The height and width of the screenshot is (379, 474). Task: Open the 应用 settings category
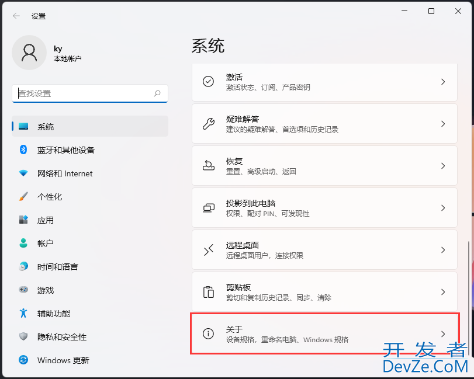(x=90, y=220)
